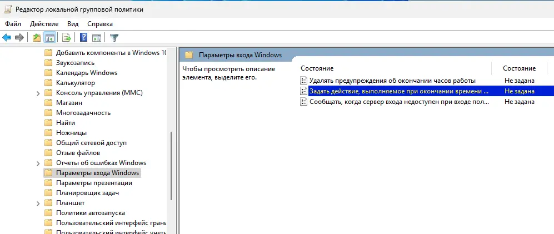Open the Файл menu

(x=13, y=24)
